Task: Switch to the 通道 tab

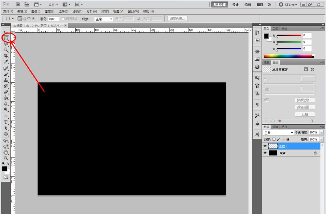Action: [x=275, y=127]
